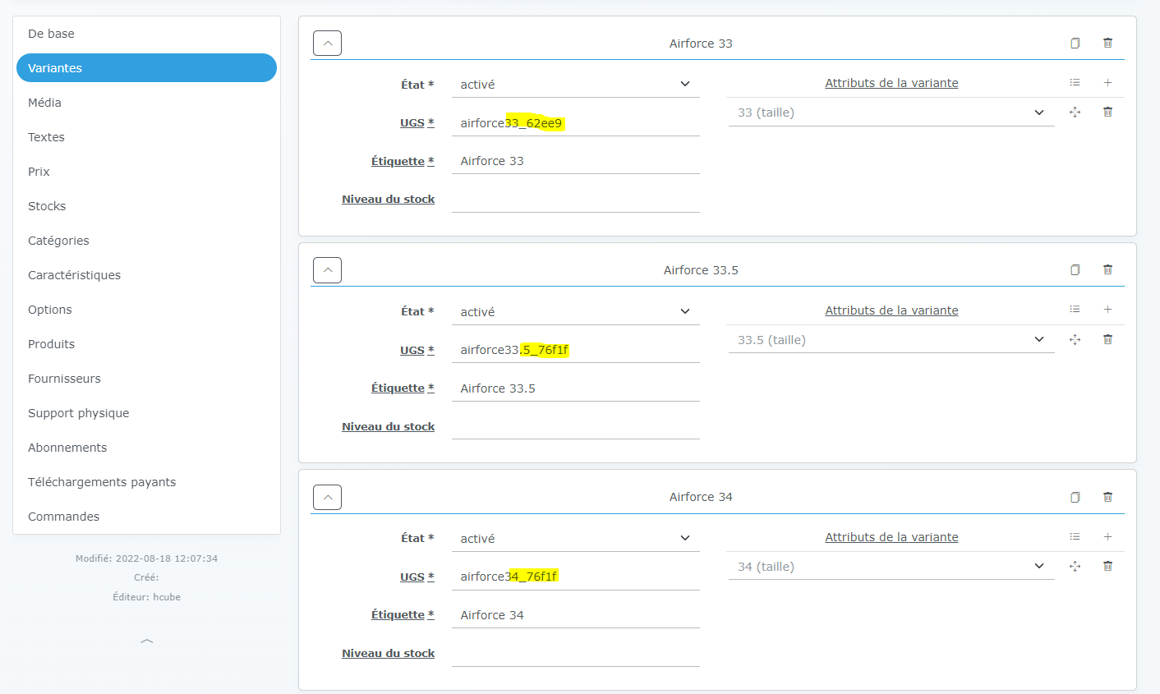Viewport: 1160px width, 694px height.
Task: Click the 'Modifié: 2022-08-18 12:07:34' text
Action: click(146, 558)
